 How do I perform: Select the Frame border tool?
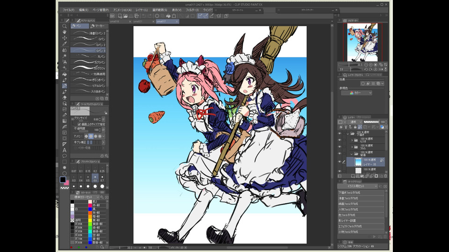pos(65,133)
